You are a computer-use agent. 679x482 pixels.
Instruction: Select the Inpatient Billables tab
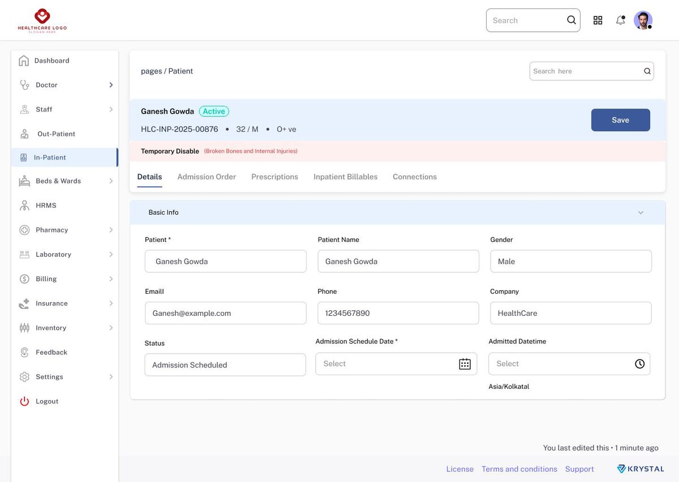point(346,177)
